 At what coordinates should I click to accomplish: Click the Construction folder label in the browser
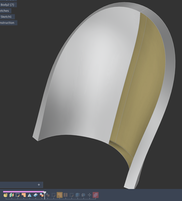coord(7,23)
